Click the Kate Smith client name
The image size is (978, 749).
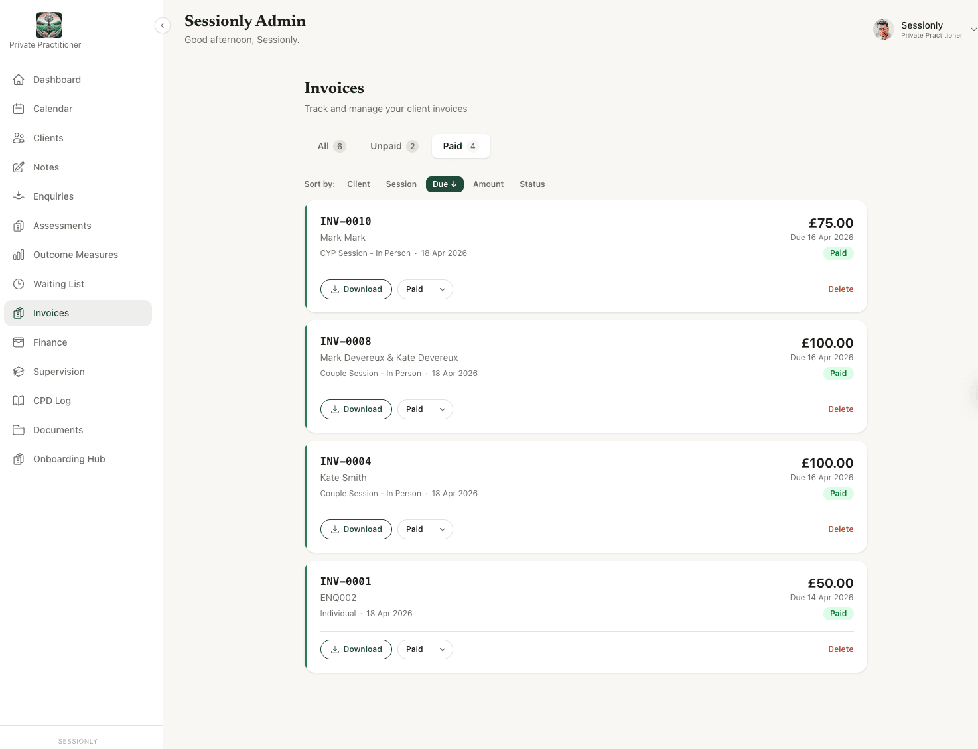343,478
